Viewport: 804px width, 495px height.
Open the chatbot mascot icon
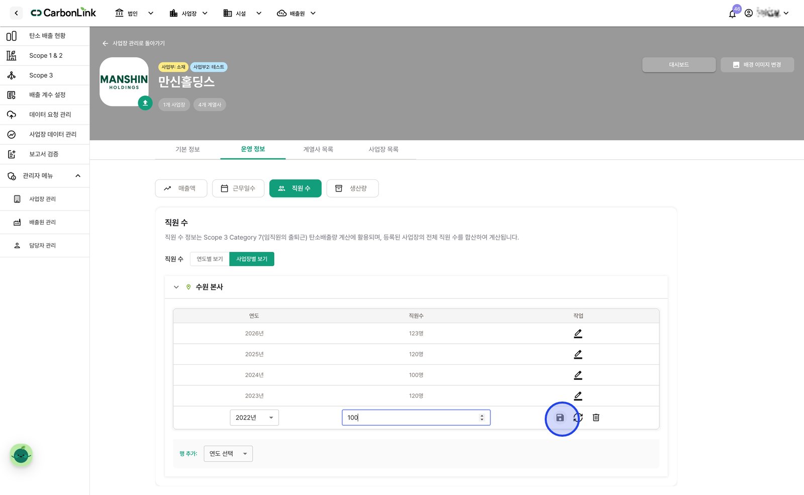pyautogui.click(x=21, y=455)
